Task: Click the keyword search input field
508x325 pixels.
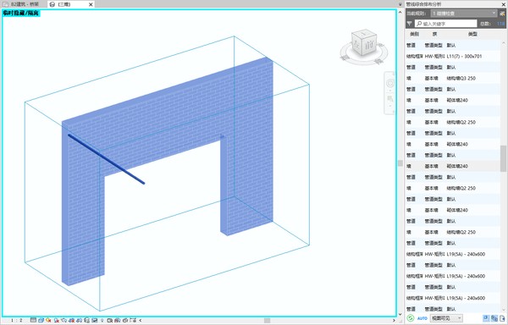Action: tap(446, 24)
